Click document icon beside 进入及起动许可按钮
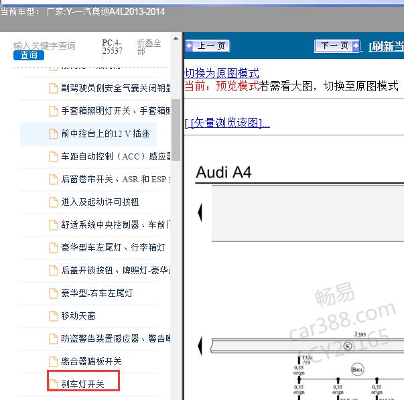 coord(54,202)
